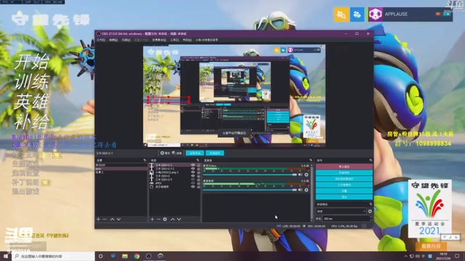The width and height of the screenshot is (465, 261).
Task: Mute the 桌面音频 speaker icon
Action: 300,190
